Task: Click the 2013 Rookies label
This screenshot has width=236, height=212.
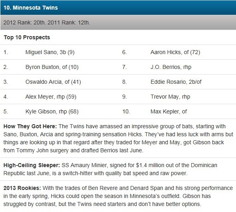Action: (22, 188)
